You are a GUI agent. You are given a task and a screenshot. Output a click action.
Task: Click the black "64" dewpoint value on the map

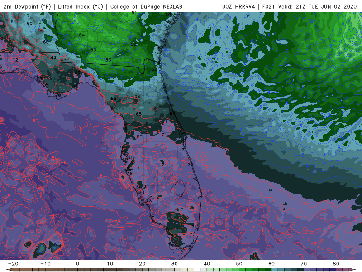click(x=138, y=97)
